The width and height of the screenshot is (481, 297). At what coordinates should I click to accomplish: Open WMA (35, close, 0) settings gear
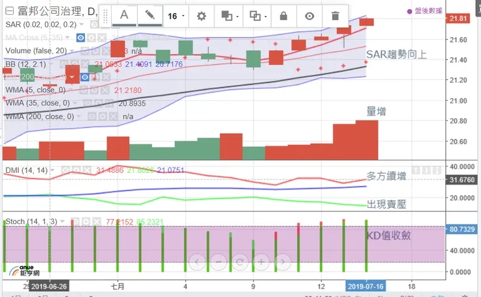[x=98, y=103]
